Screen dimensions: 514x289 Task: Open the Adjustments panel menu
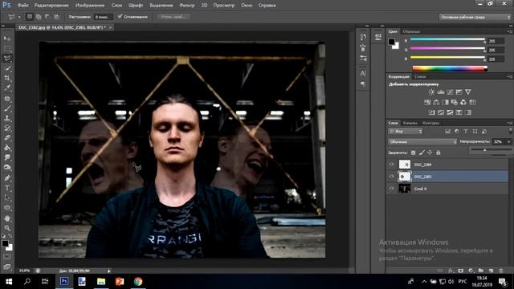510,77
